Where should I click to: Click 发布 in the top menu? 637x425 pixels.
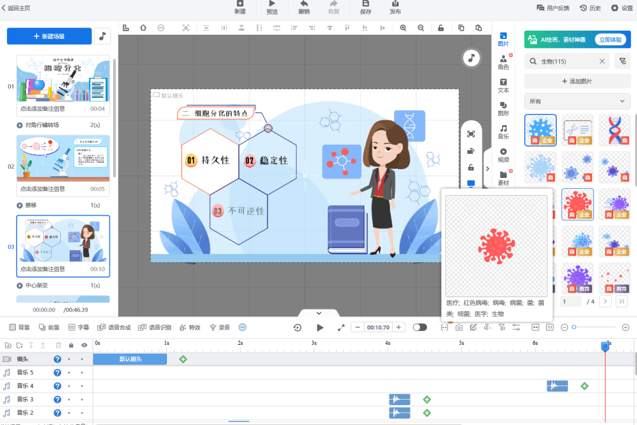(x=395, y=8)
